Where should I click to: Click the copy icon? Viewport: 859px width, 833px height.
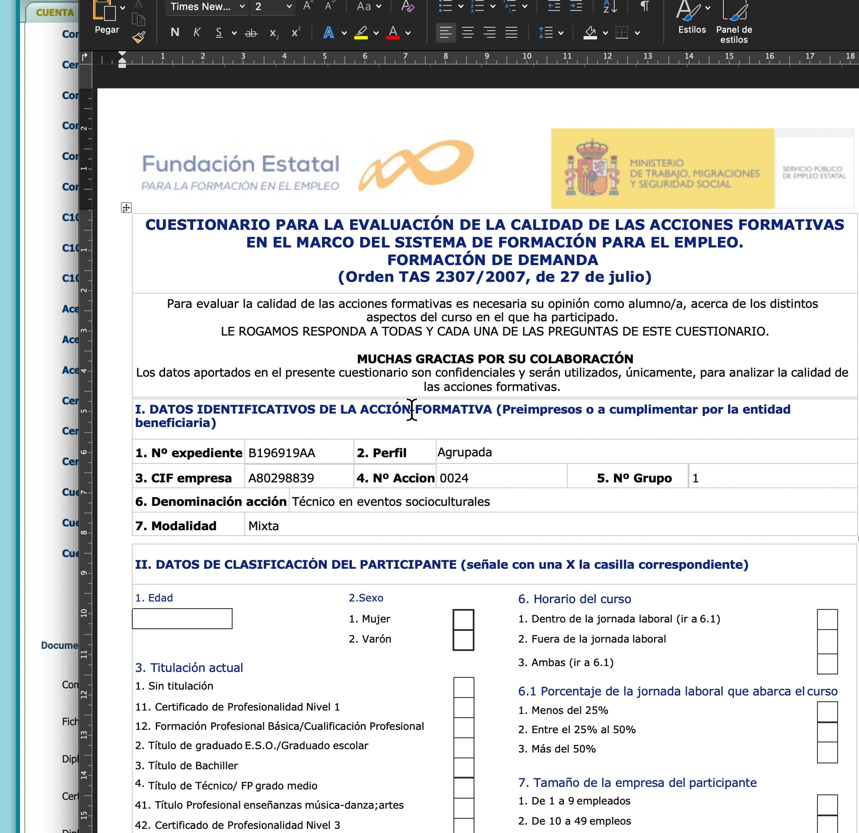click(x=139, y=20)
